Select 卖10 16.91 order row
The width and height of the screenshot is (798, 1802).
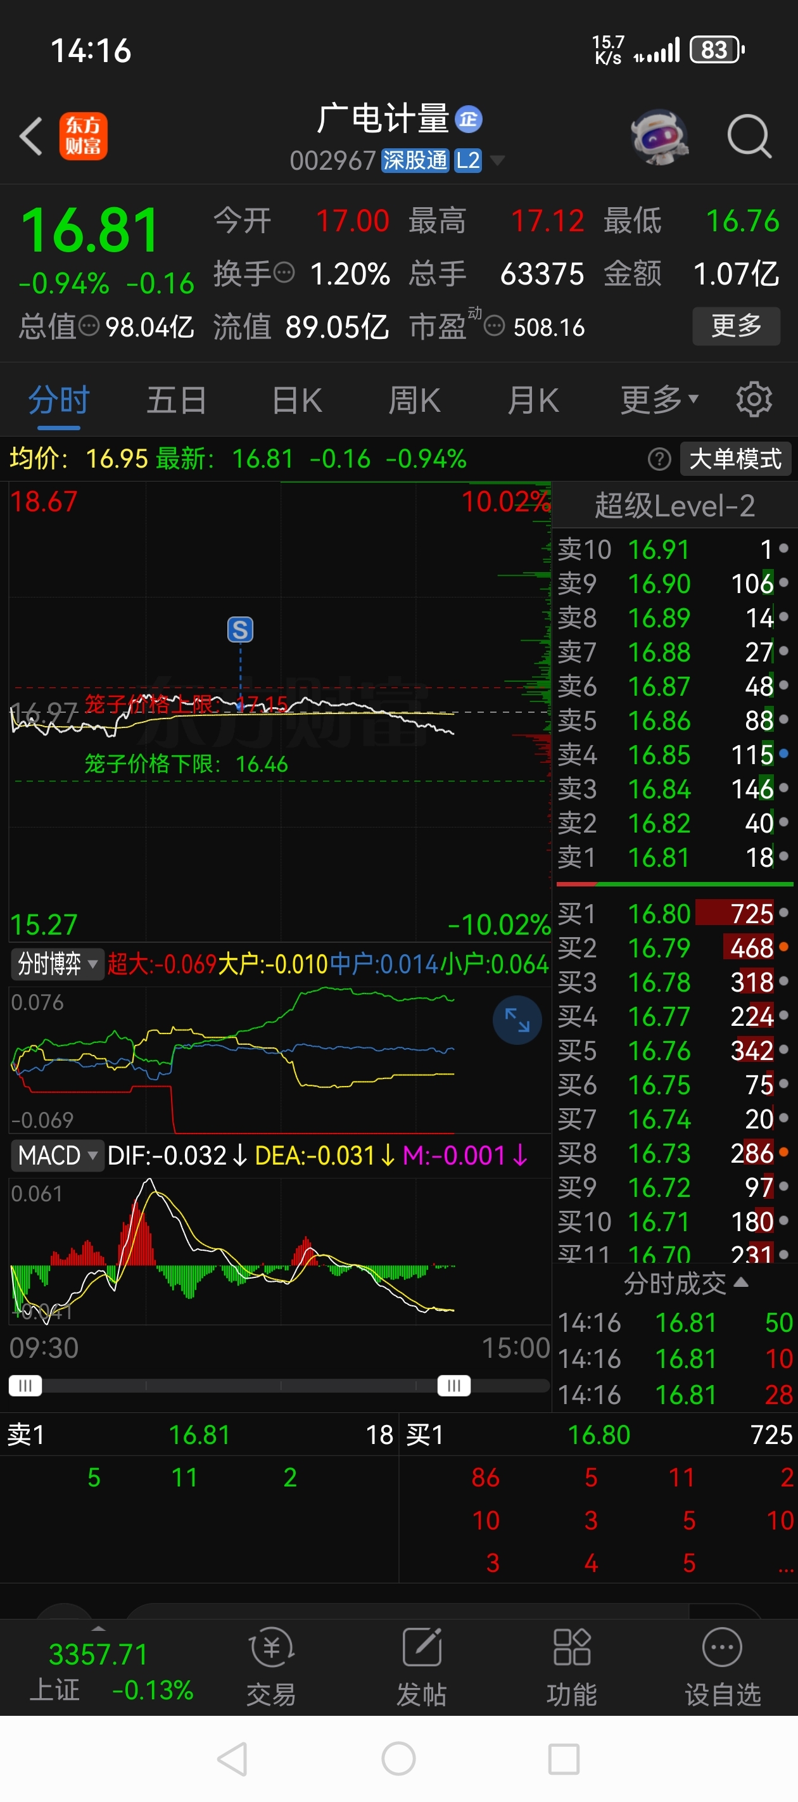[x=674, y=550]
